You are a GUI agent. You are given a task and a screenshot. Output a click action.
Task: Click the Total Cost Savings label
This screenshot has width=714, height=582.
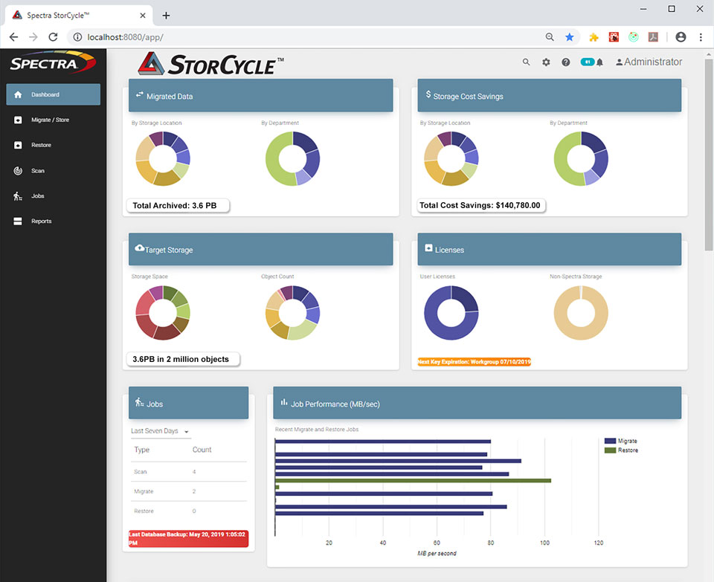[x=481, y=206]
